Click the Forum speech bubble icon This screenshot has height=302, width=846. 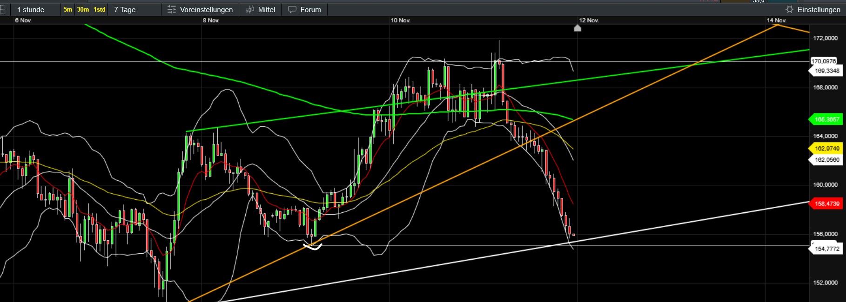click(x=292, y=10)
